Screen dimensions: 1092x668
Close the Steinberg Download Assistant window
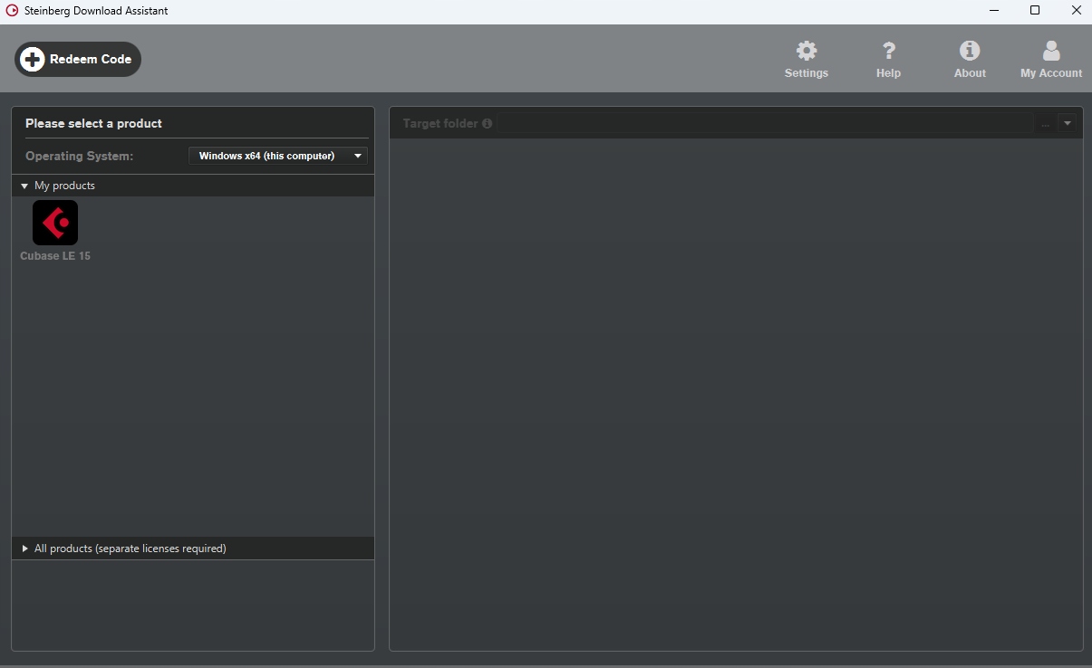click(x=1076, y=11)
